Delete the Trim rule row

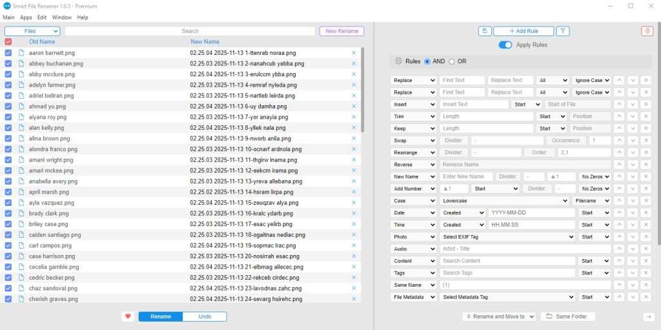tap(647, 116)
